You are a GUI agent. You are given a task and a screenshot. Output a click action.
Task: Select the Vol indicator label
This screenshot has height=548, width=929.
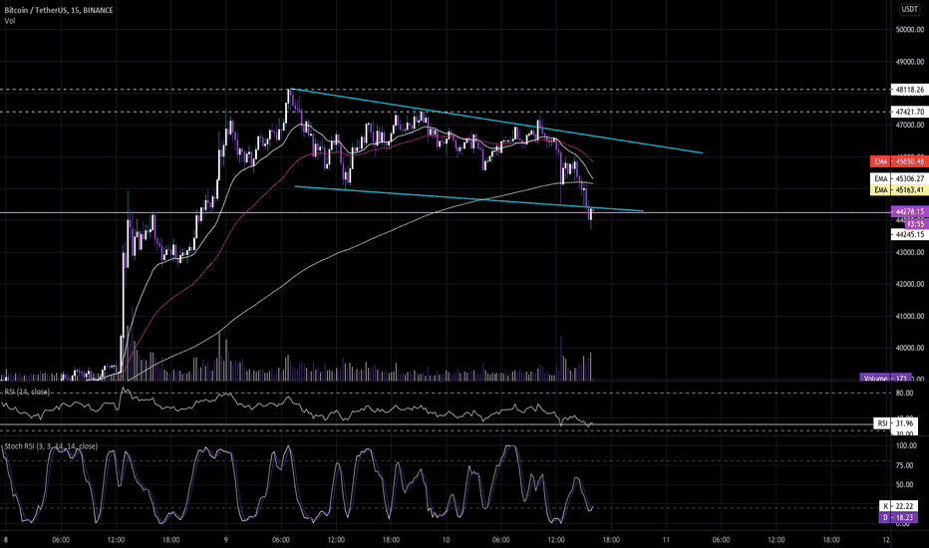tap(10, 21)
